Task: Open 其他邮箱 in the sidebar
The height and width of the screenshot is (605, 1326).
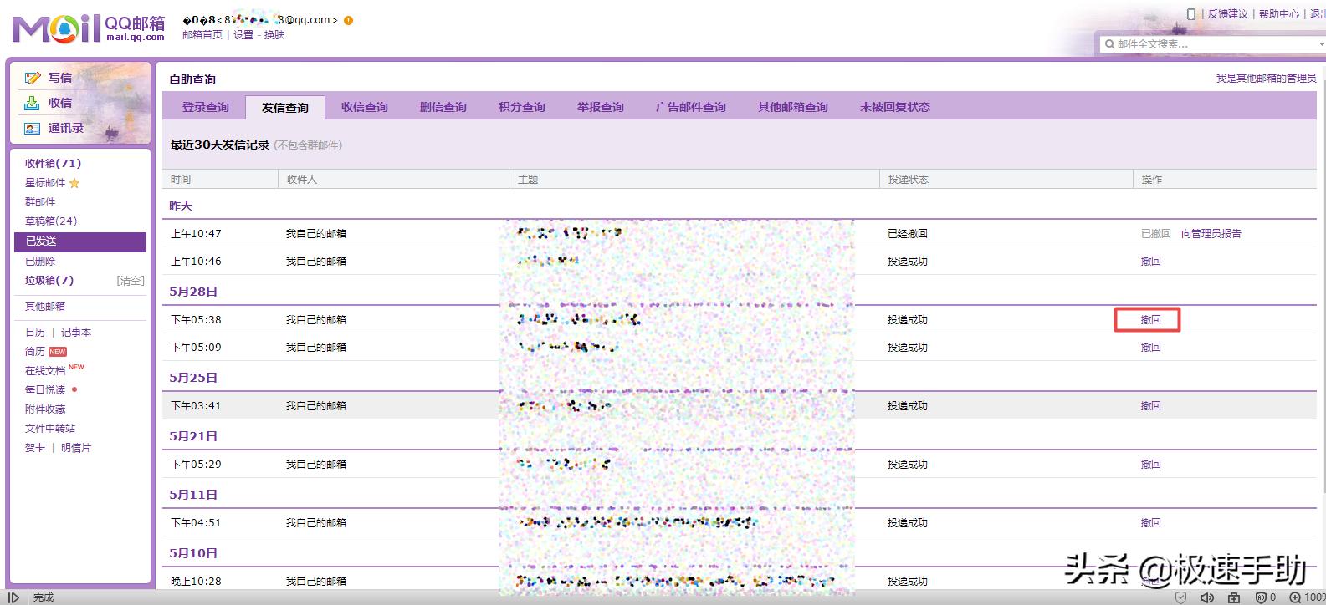Action: point(45,307)
